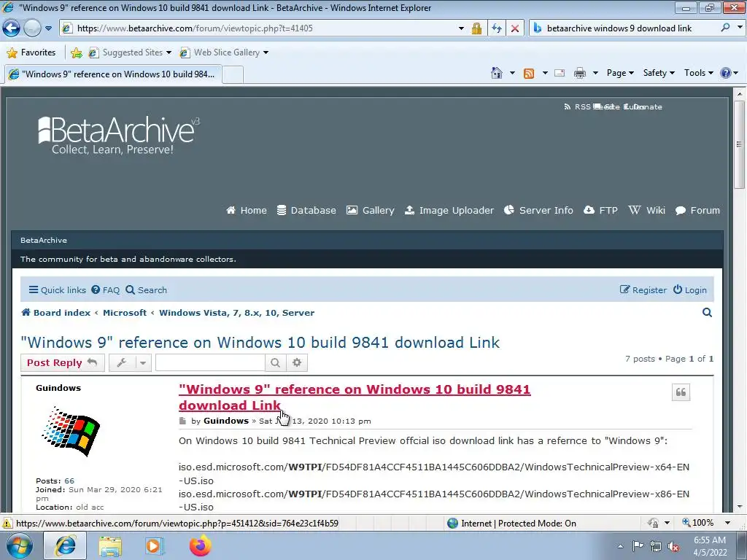Click the Guindows Windows flag avatar
This screenshot has height=560, width=747.
tap(71, 432)
